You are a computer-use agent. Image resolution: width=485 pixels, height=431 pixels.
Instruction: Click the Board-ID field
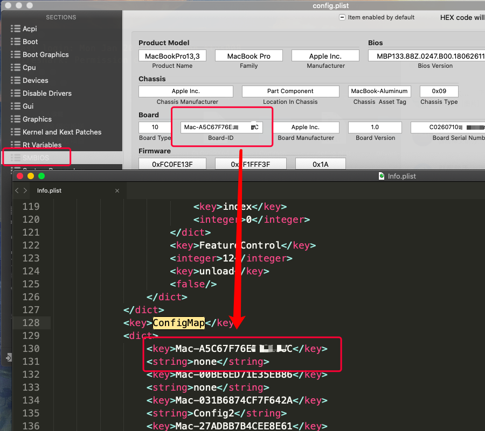click(x=221, y=127)
